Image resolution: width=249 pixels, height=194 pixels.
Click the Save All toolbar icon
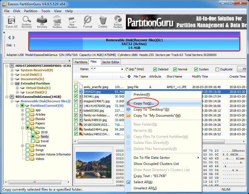pyautogui.click(x=11, y=22)
